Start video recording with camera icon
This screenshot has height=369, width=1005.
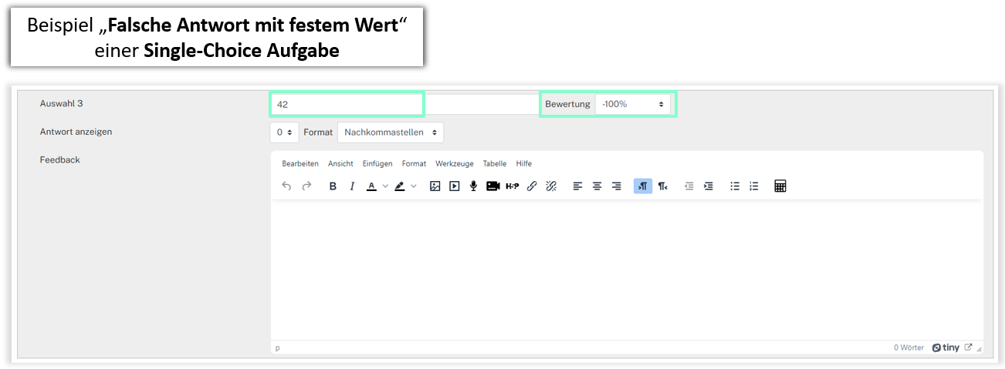[492, 186]
